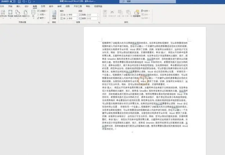The height and width of the screenshot is (155, 225).
Task: Switch to the 邮件 (Mailings) tab
Action: point(51,6)
